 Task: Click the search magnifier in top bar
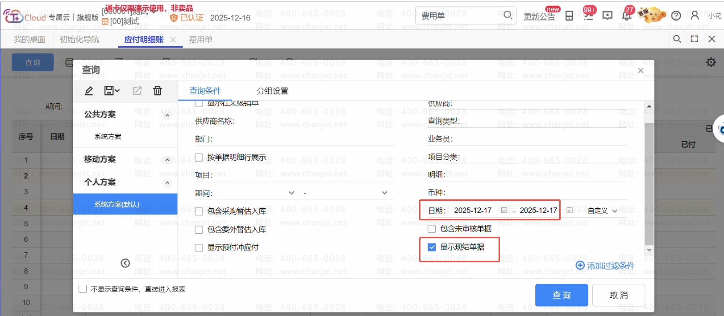(508, 15)
